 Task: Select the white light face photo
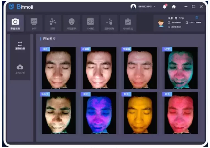point(59,68)
